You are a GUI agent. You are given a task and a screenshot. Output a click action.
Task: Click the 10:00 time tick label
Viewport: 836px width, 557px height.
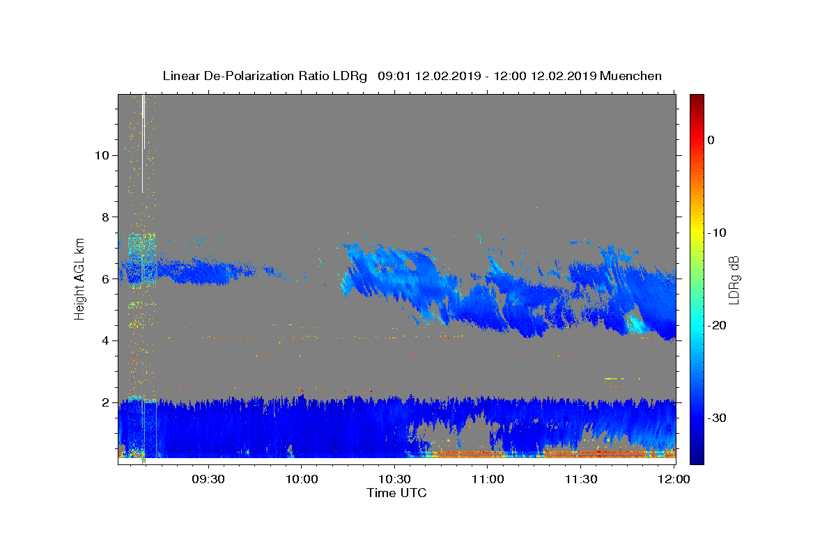point(301,480)
